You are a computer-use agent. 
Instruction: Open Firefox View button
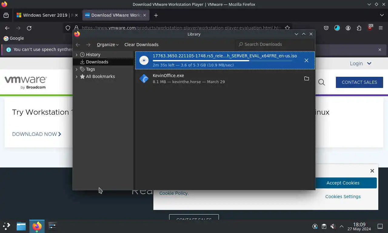6,15
